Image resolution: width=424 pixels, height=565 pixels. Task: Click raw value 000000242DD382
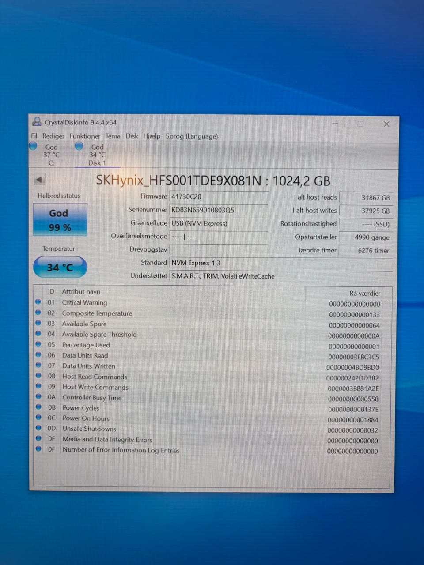352,378
